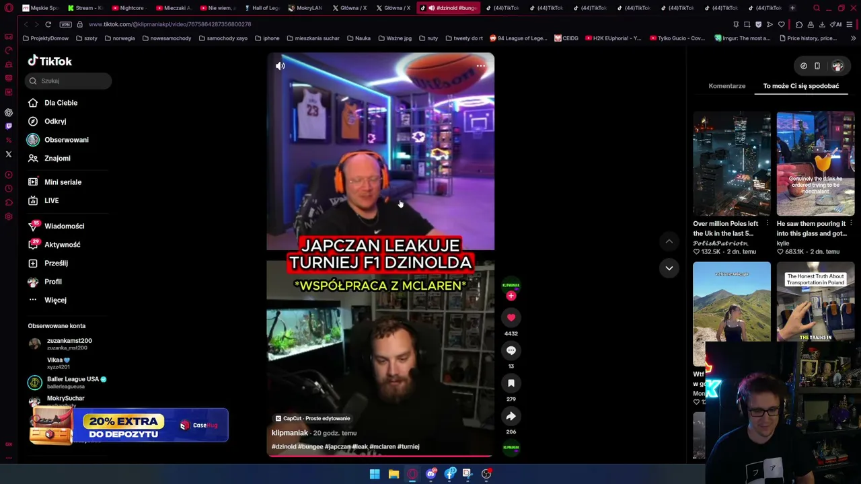The image size is (861, 484).
Task: Click the #mclaren hashtag
Action: pyautogui.click(x=382, y=446)
